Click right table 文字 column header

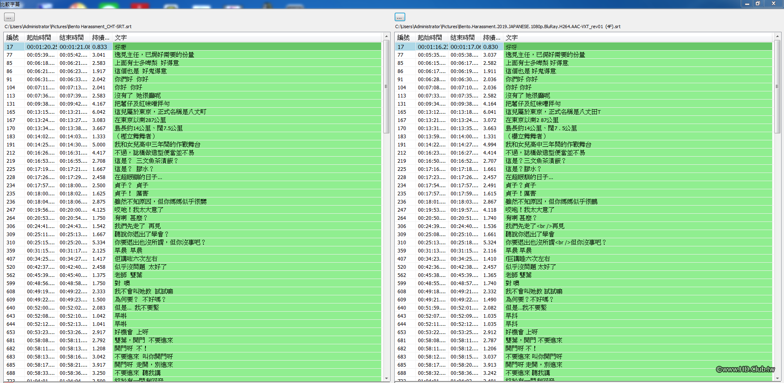tap(638, 38)
